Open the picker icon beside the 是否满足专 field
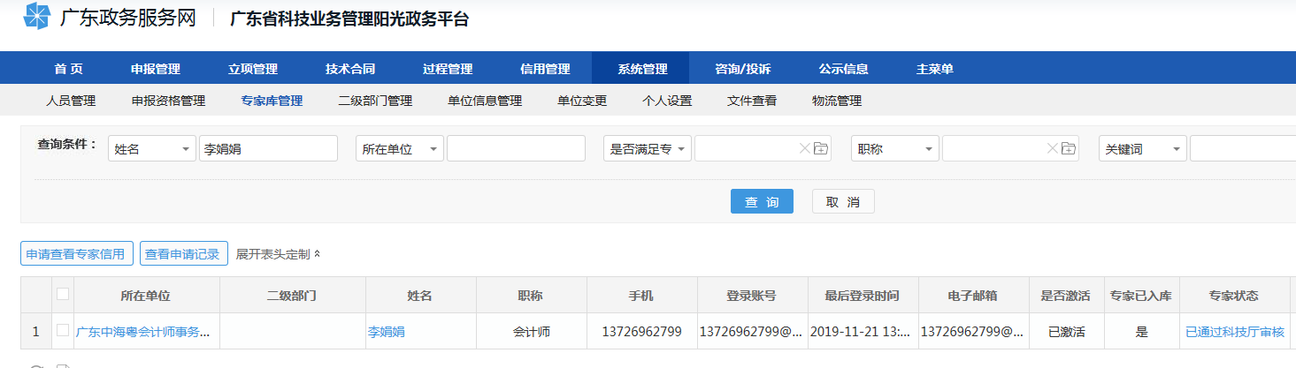This screenshot has height=368, width=1296. tap(821, 148)
